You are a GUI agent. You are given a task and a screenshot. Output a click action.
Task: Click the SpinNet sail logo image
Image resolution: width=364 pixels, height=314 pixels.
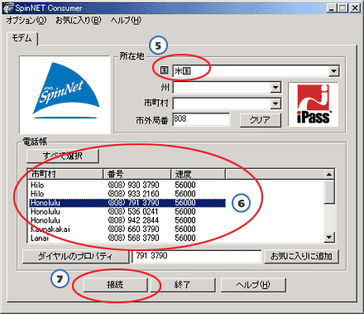65,94
